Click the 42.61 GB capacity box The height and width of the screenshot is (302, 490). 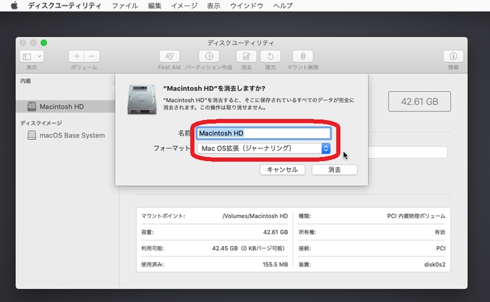pyautogui.click(x=420, y=101)
